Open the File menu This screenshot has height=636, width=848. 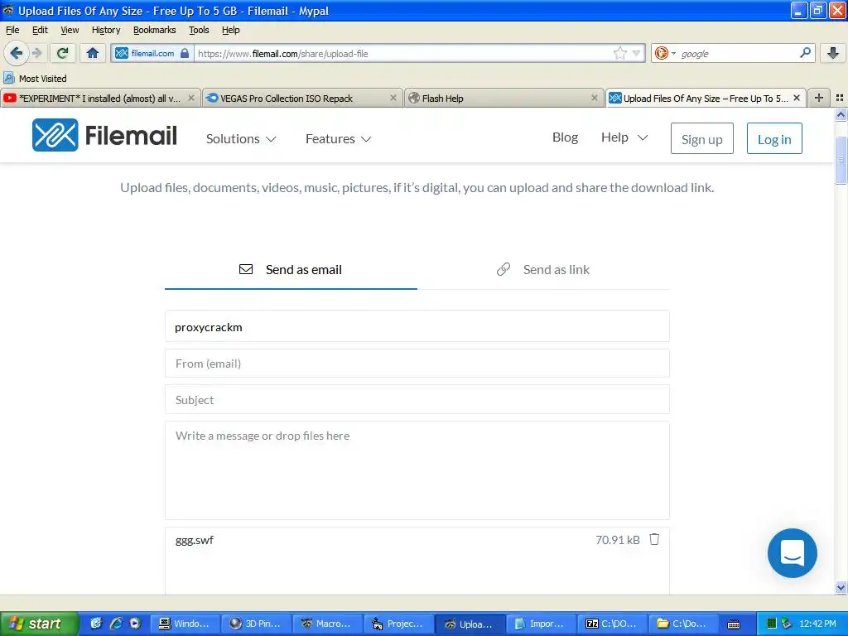click(x=12, y=30)
